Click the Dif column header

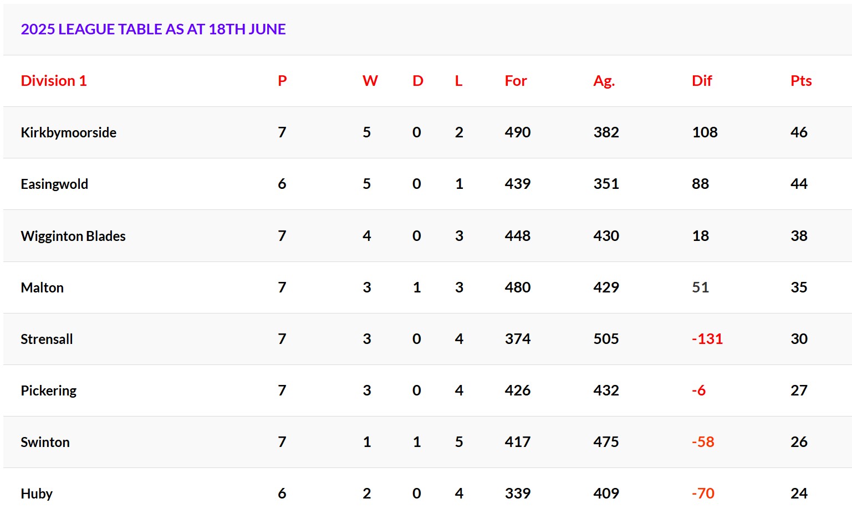pyautogui.click(x=702, y=81)
